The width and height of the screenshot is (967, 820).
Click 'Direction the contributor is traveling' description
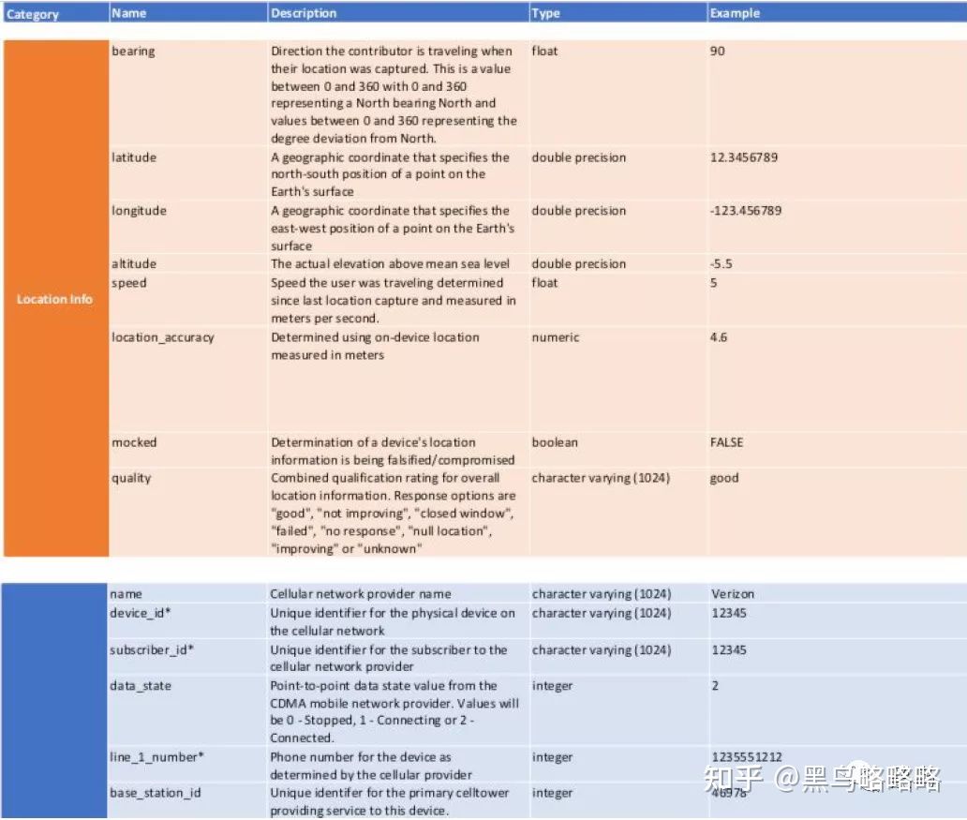394,95
